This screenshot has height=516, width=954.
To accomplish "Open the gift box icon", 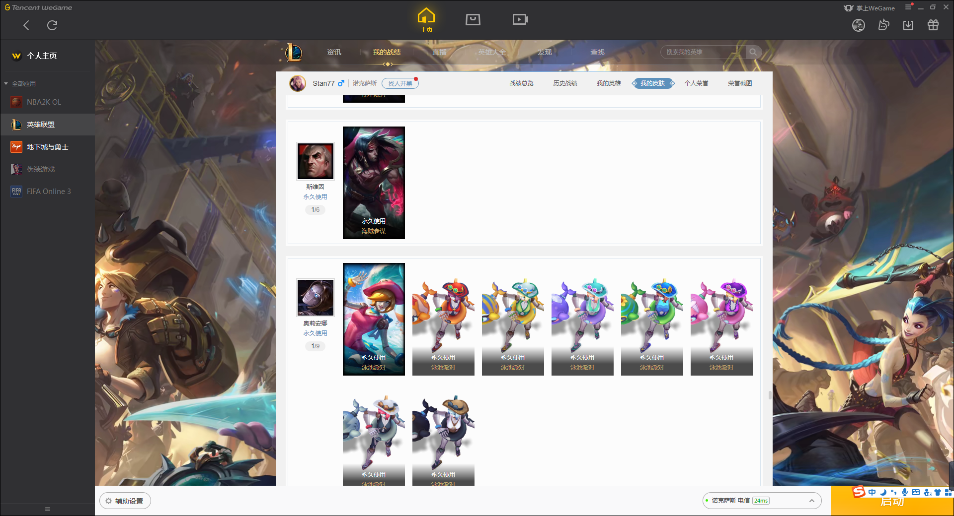I will click(933, 25).
